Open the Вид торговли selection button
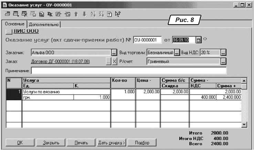Viewport: 254px width, 150px height. (177, 53)
